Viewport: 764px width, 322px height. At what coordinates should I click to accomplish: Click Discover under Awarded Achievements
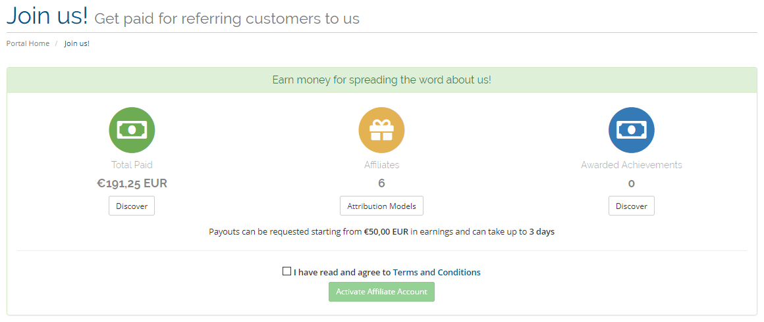point(632,206)
